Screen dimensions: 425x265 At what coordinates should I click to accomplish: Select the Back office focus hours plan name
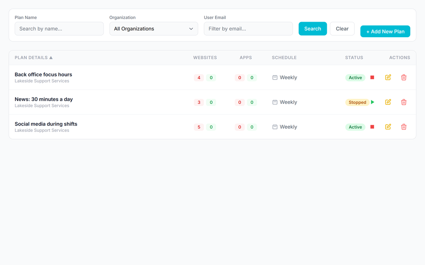pyautogui.click(x=43, y=74)
